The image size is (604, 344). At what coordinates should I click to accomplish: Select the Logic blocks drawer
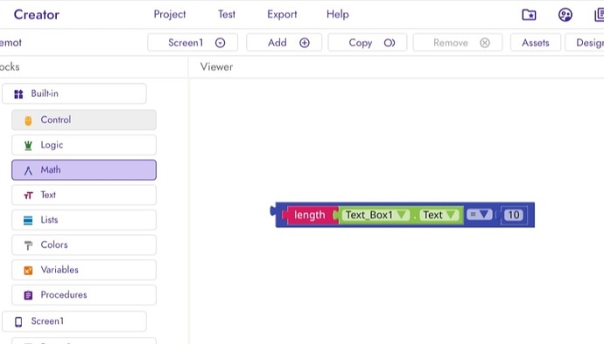[x=84, y=145]
